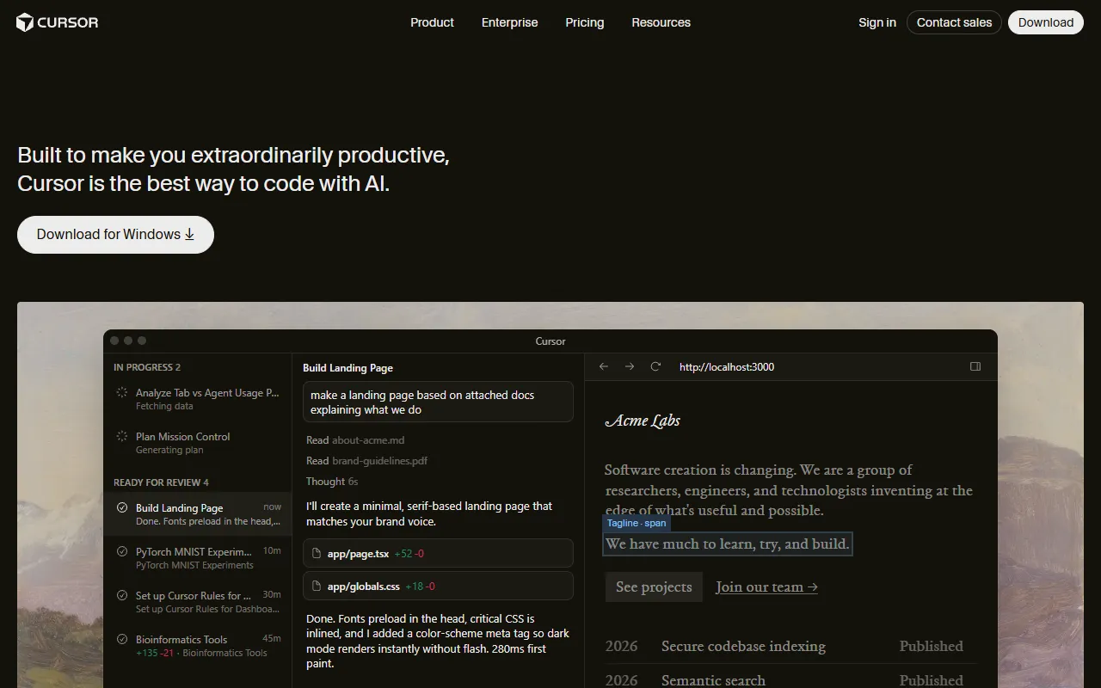This screenshot has height=688, width=1101.
Task: Open the Enterprise nav item
Action: tap(509, 22)
